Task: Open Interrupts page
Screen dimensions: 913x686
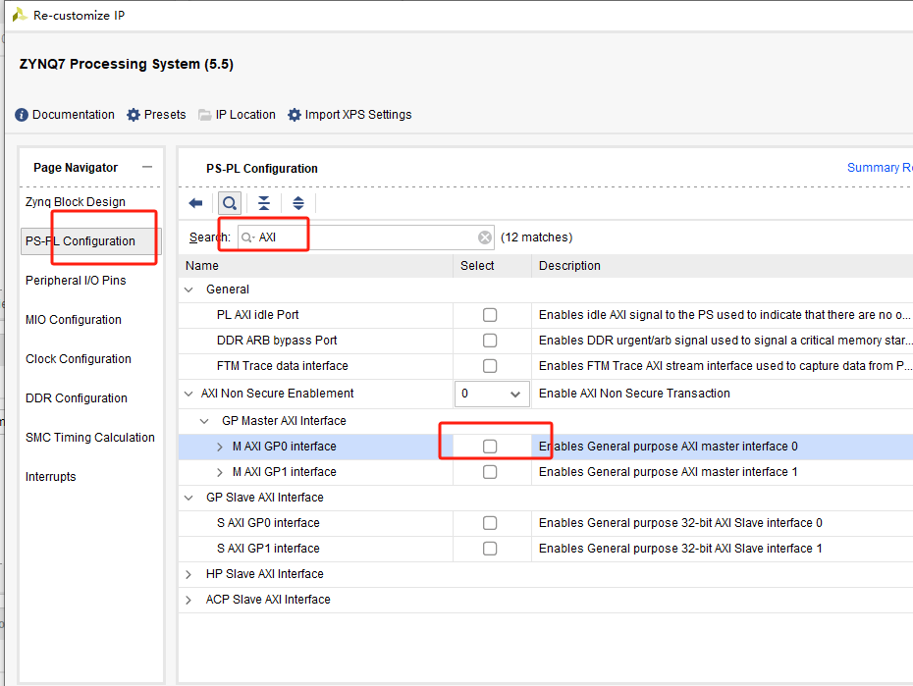Action: (x=51, y=477)
